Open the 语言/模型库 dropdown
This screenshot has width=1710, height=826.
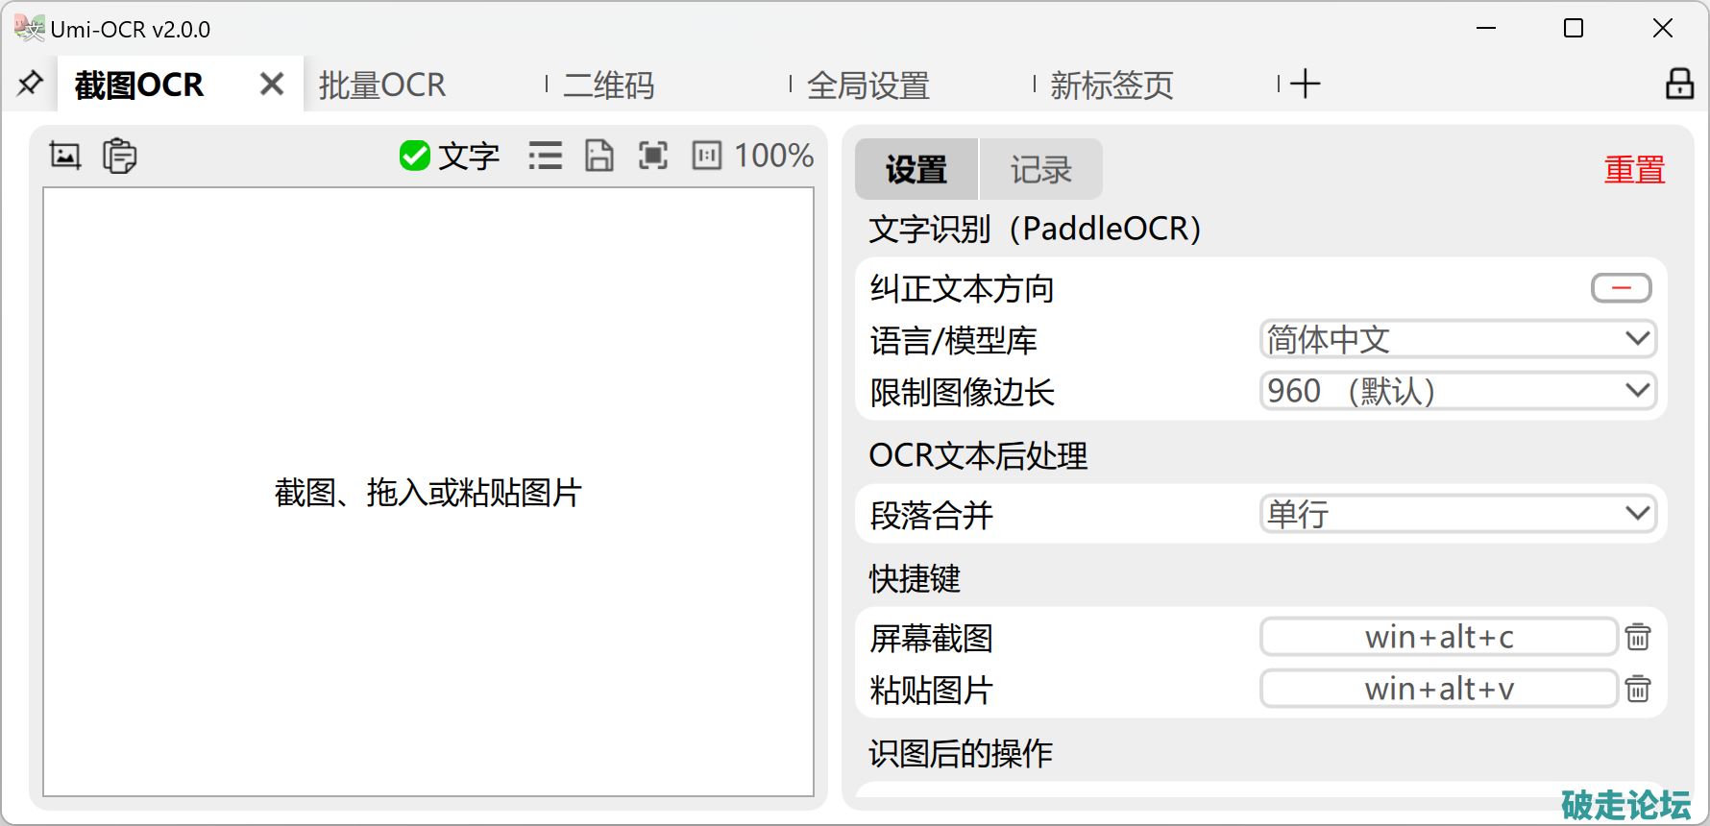click(1457, 339)
